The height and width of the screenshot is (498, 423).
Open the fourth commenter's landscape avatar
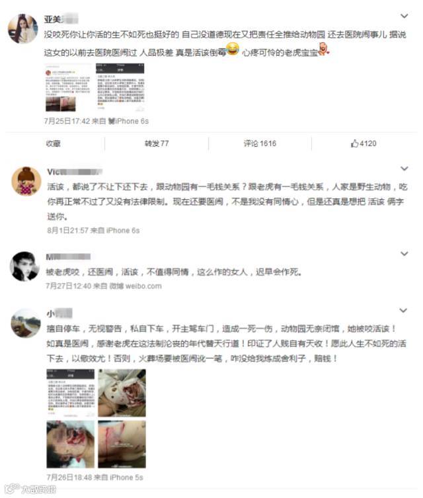pos(25,323)
